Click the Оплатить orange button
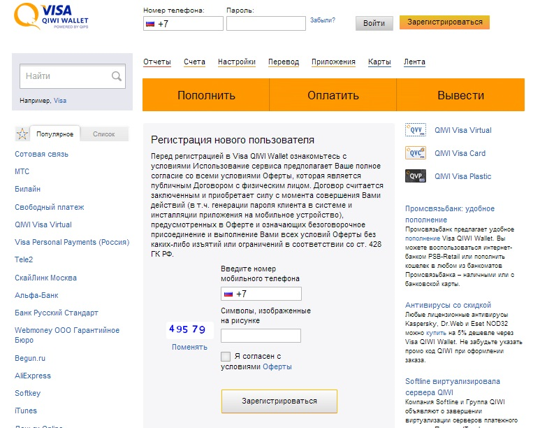 point(333,95)
